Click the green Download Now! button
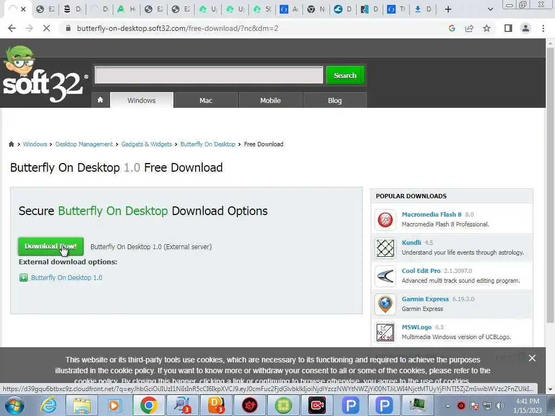The image size is (555, 416). pyautogui.click(x=50, y=246)
